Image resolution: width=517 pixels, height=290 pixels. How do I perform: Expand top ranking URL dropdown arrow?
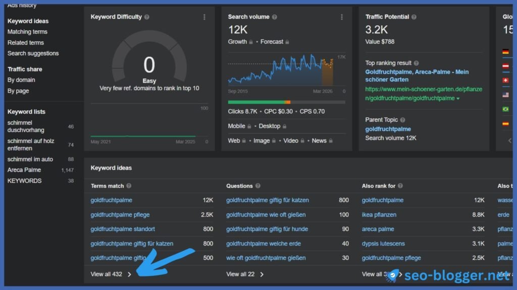[458, 99]
